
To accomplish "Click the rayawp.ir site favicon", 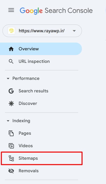I will point(11,31).
